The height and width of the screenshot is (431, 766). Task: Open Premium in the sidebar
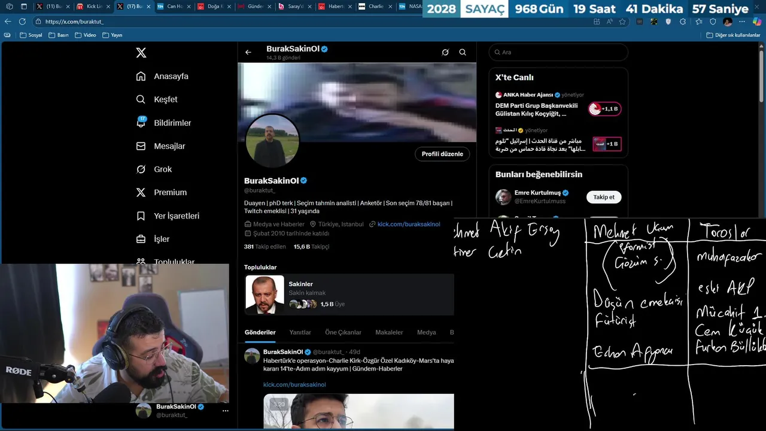coord(161,192)
